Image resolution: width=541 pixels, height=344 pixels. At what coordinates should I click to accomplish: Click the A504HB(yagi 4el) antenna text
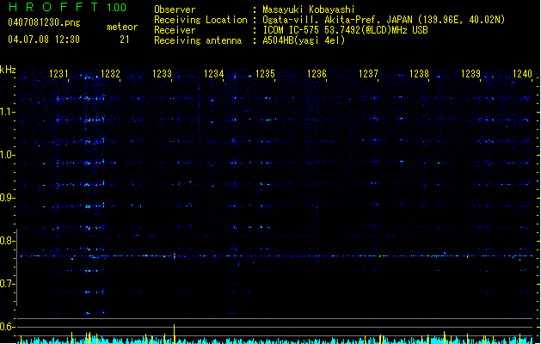click(x=304, y=40)
